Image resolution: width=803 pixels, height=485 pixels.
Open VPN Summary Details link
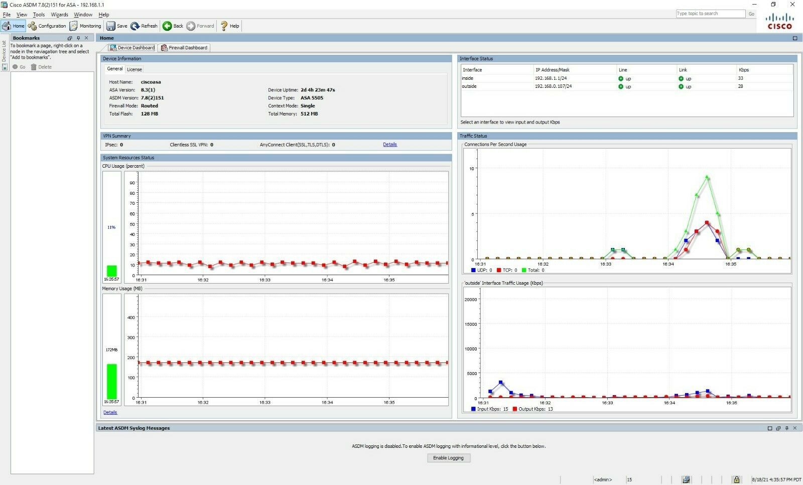coord(390,145)
